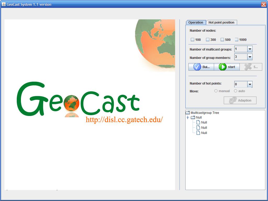This screenshot has width=268, height=201.
Task: Select the third Null file item icon
Action: pos(198,133)
